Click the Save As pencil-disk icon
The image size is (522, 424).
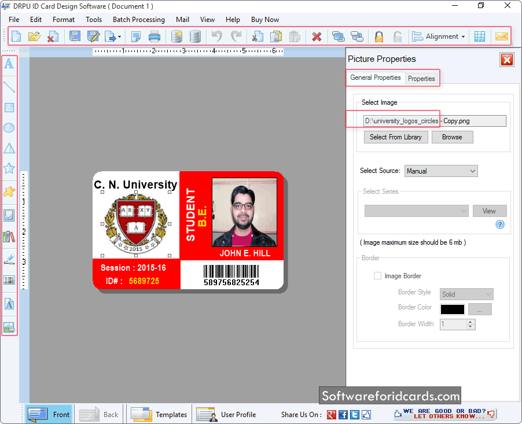pyautogui.click(x=94, y=36)
